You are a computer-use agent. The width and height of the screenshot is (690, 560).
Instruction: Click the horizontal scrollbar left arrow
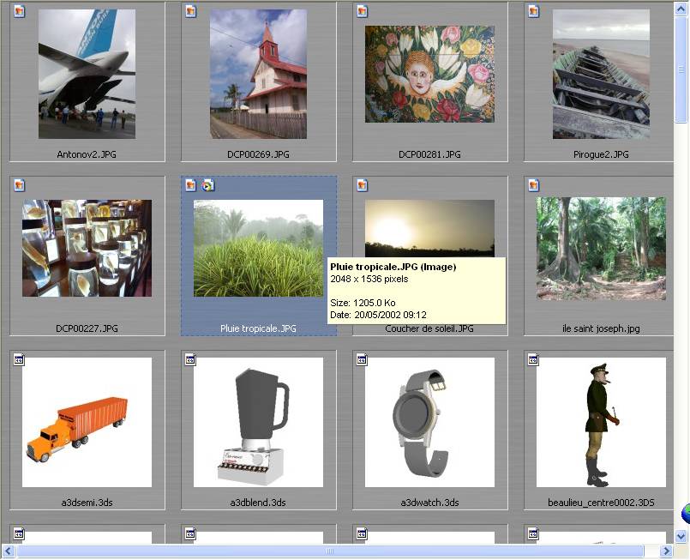(x=9, y=551)
